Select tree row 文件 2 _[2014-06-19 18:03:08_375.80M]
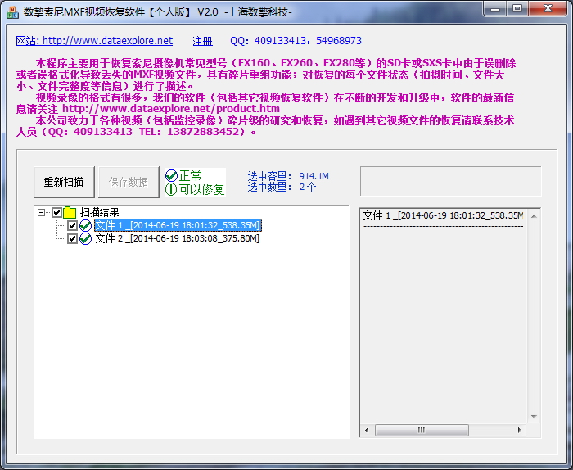573x470 pixels. (178, 238)
